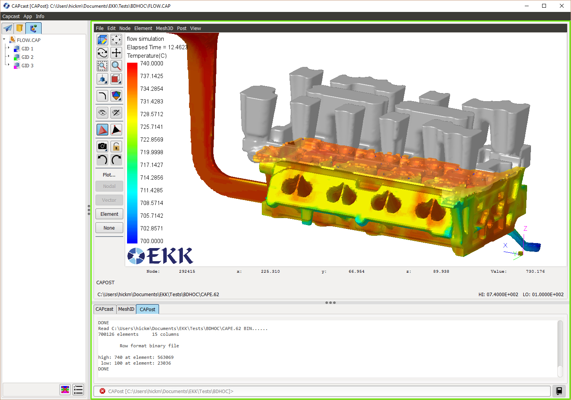The width and height of the screenshot is (571, 400).
Task: Expand the GID 2 tree node
Action: point(8,57)
